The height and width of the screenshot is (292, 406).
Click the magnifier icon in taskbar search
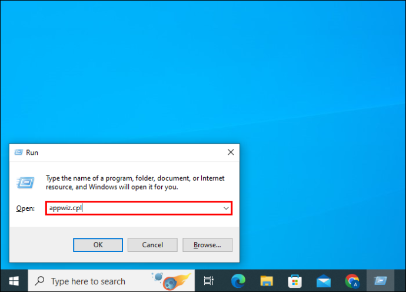click(39, 281)
